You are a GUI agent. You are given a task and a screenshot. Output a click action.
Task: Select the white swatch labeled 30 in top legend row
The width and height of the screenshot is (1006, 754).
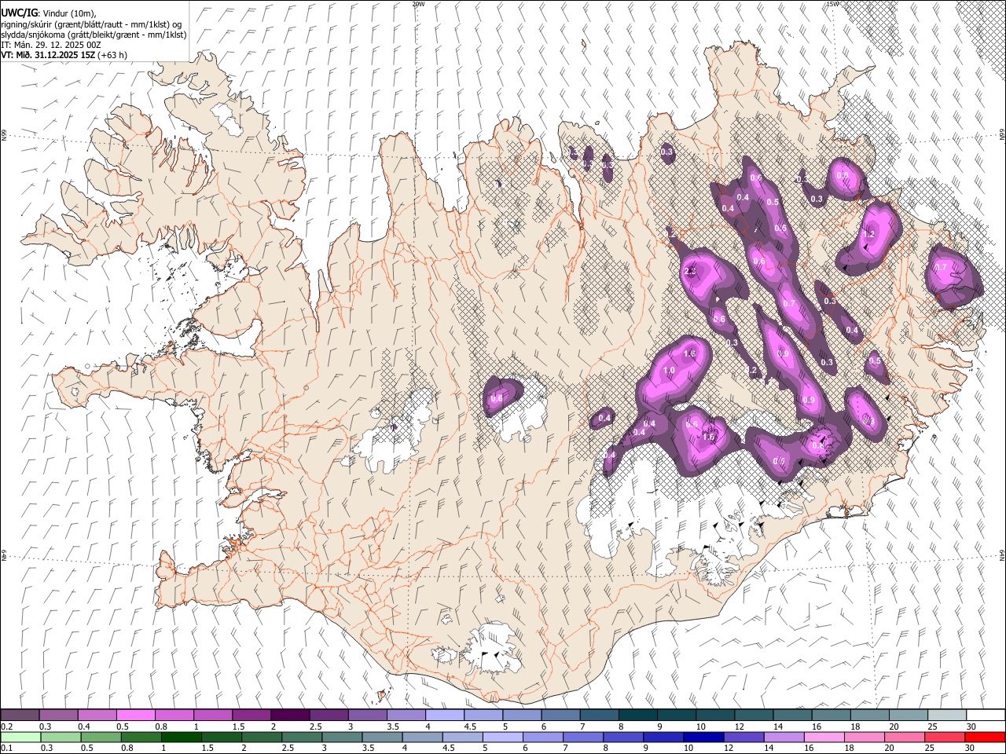pyautogui.click(x=986, y=715)
